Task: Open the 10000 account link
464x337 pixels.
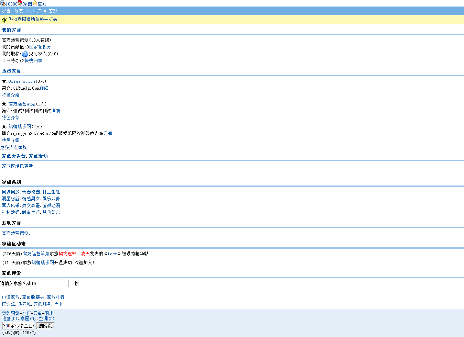Action: pos(11,4)
